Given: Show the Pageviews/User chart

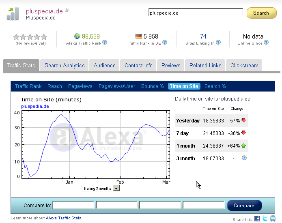Looking at the screenshot, I should click(x=117, y=86).
